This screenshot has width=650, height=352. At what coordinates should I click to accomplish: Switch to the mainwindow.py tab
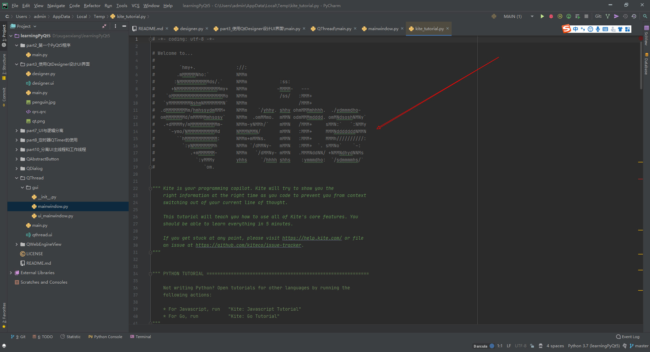pyautogui.click(x=383, y=28)
